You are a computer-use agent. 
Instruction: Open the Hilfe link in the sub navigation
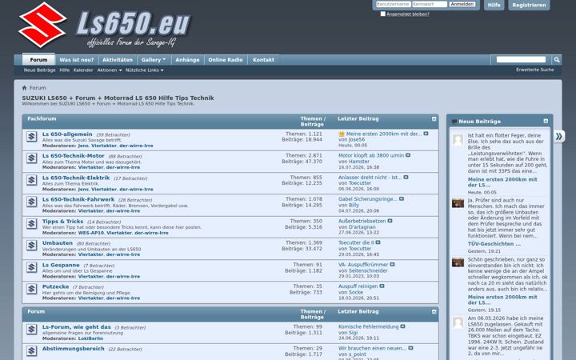pyautogui.click(x=64, y=70)
